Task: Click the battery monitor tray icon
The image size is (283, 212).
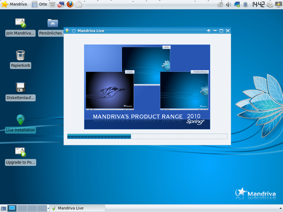Action: click(245, 4)
